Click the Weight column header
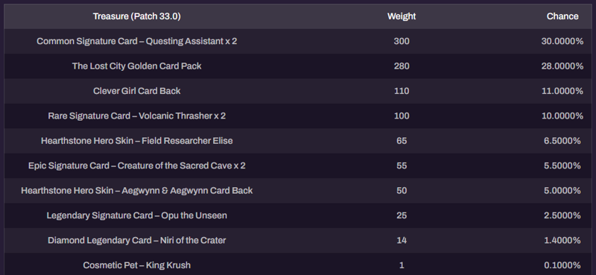 [402, 16]
